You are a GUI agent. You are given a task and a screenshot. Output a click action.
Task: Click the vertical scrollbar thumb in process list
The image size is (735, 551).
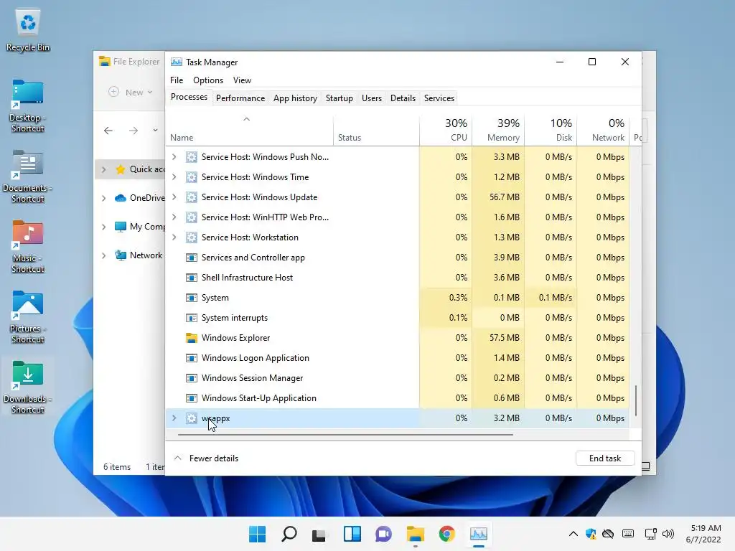[x=636, y=400]
